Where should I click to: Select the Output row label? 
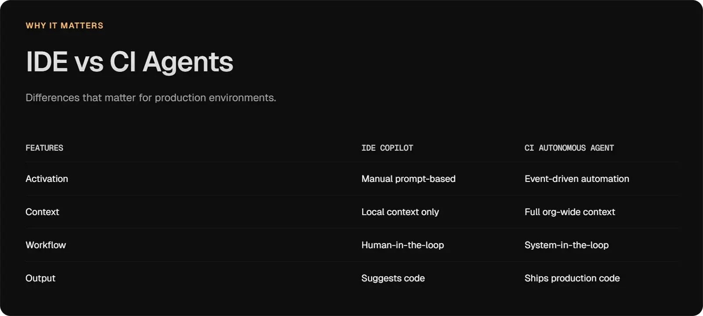pos(40,278)
